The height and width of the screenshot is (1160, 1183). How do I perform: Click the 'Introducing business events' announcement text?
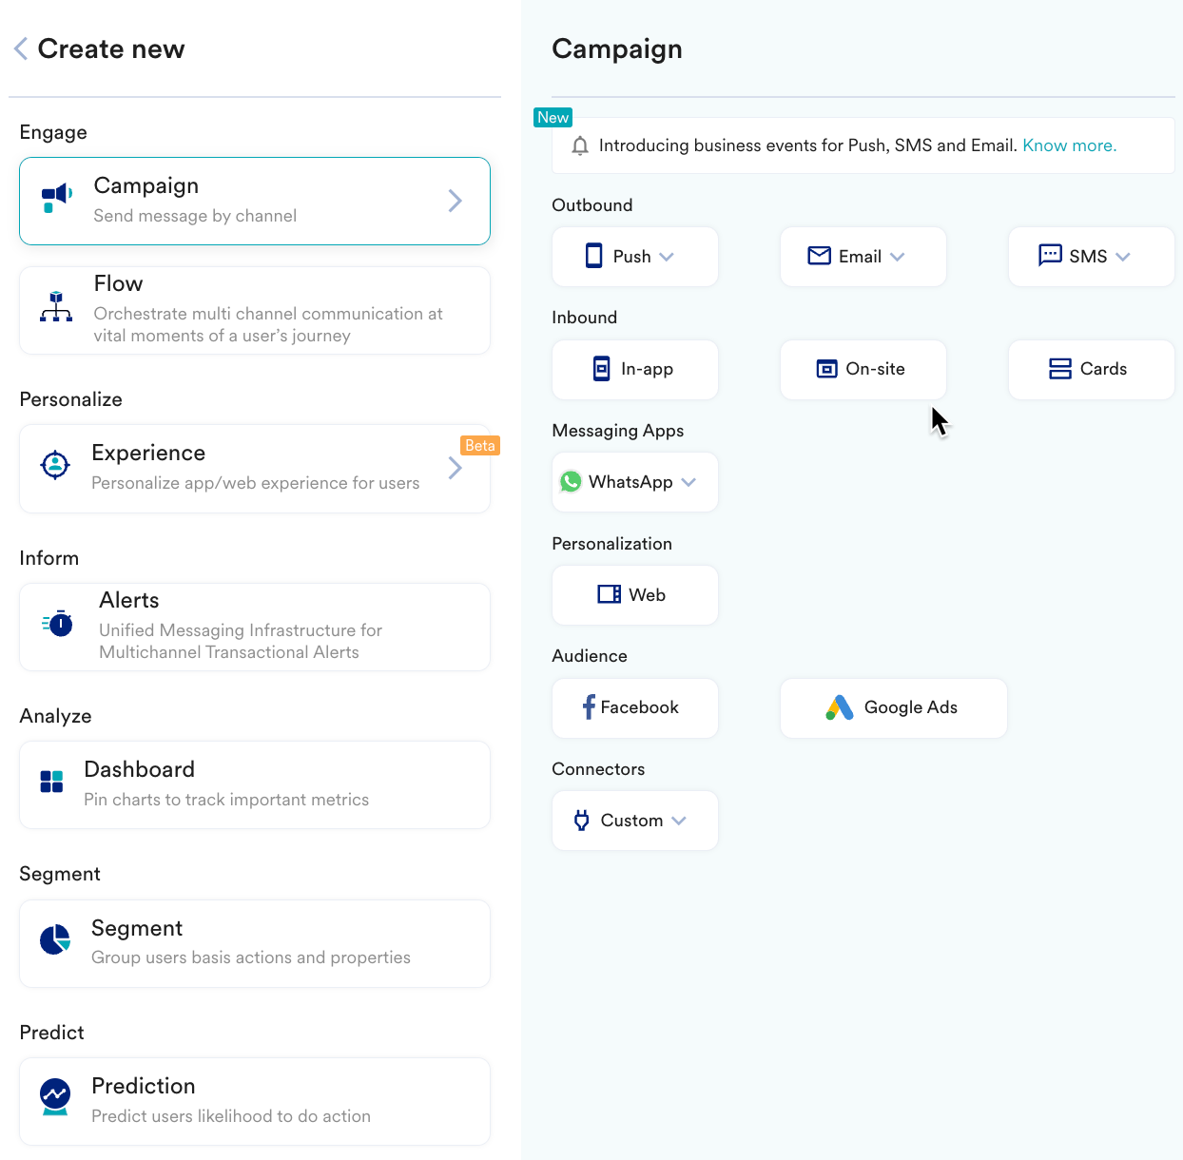tap(808, 145)
